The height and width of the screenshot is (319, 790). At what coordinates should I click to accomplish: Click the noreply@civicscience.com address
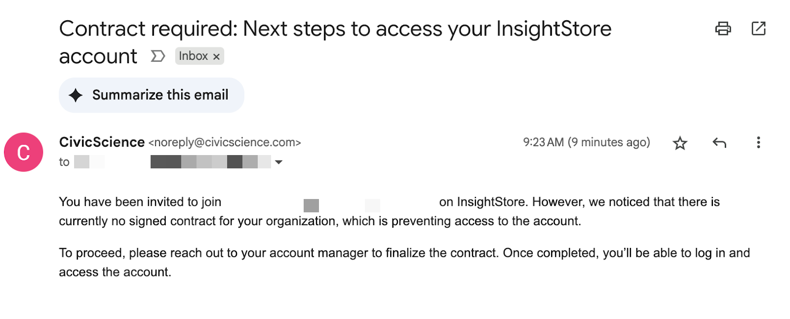coord(225,143)
